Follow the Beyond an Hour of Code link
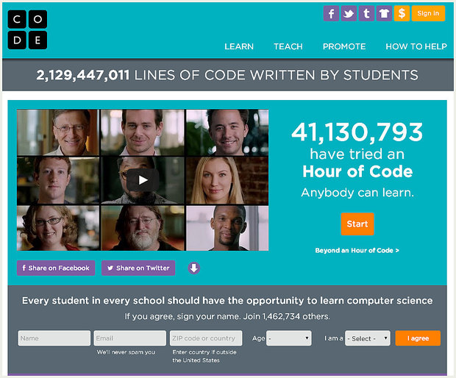This screenshot has width=456, height=378. [357, 250]
